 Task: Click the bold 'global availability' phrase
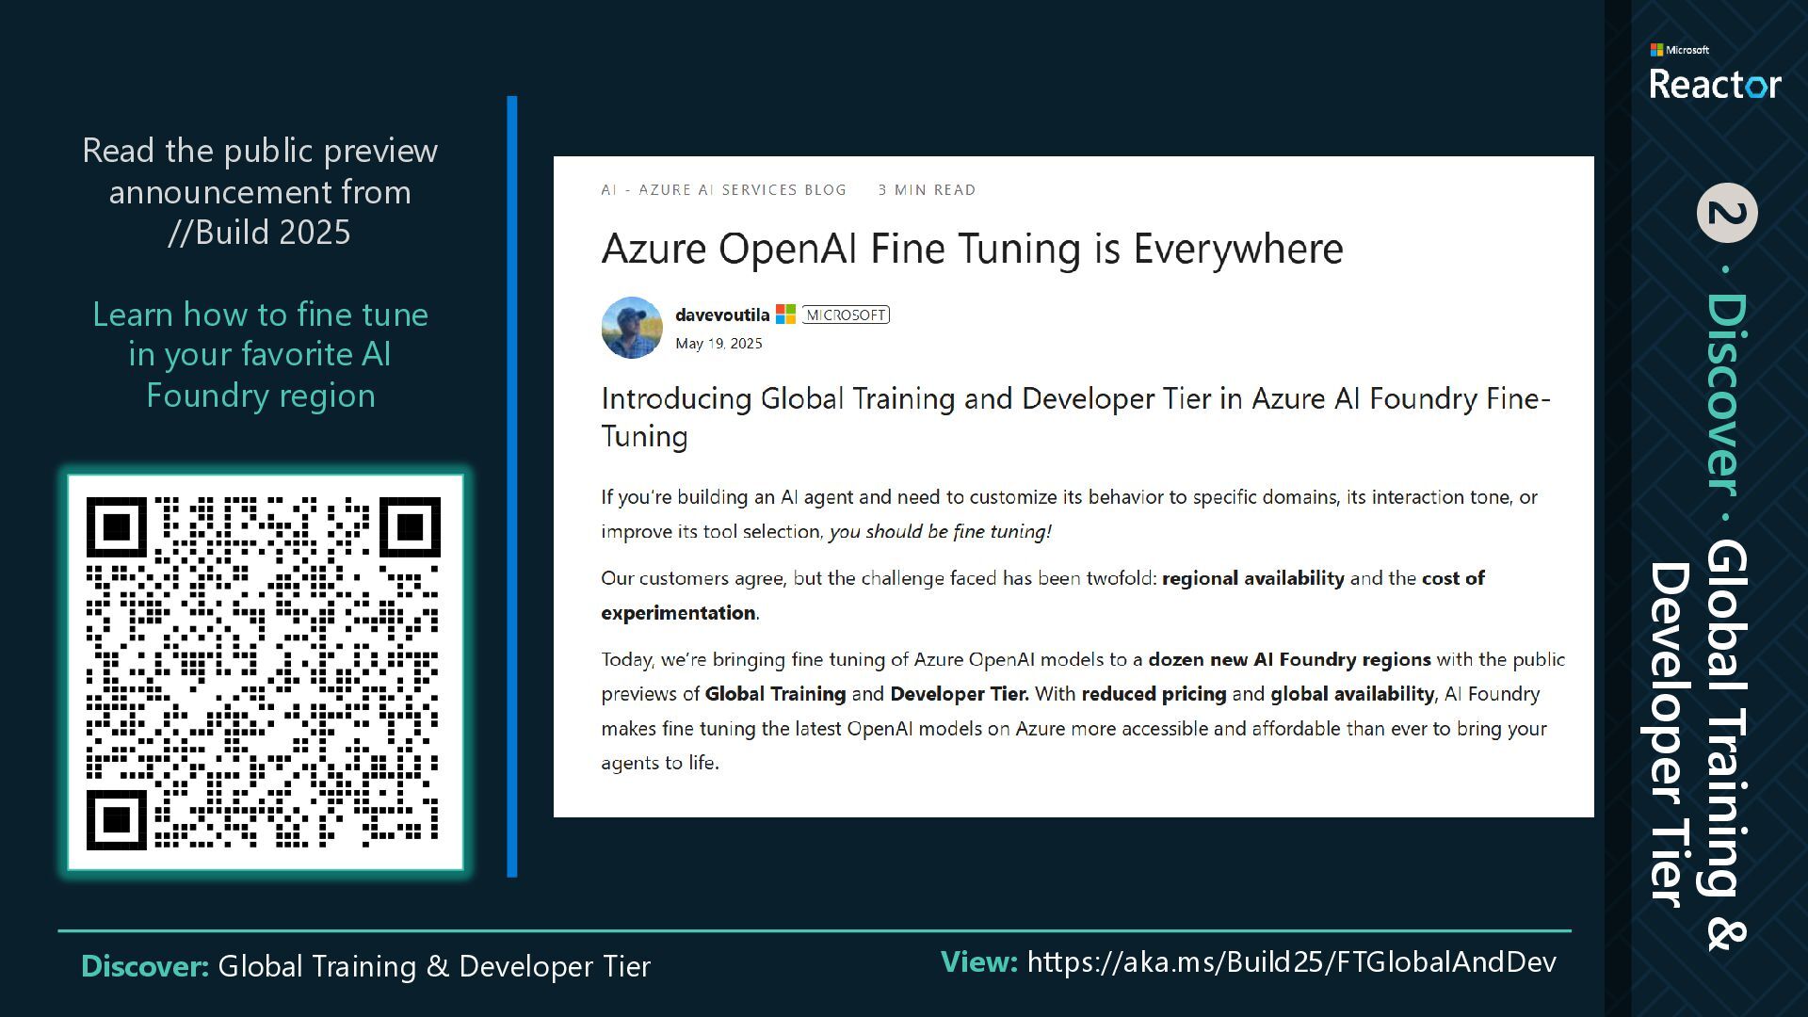[1352, 694]
